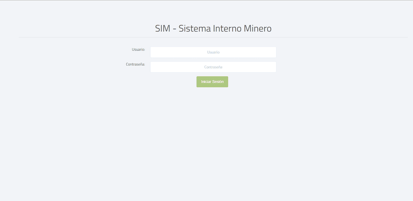Log in using the Iniciar Sesión button
413x201 pixels.
(x=212, y=82)
